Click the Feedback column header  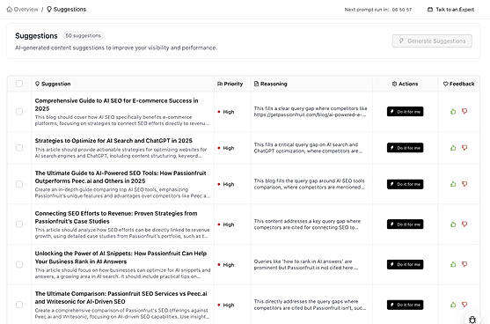pos(458,84)
